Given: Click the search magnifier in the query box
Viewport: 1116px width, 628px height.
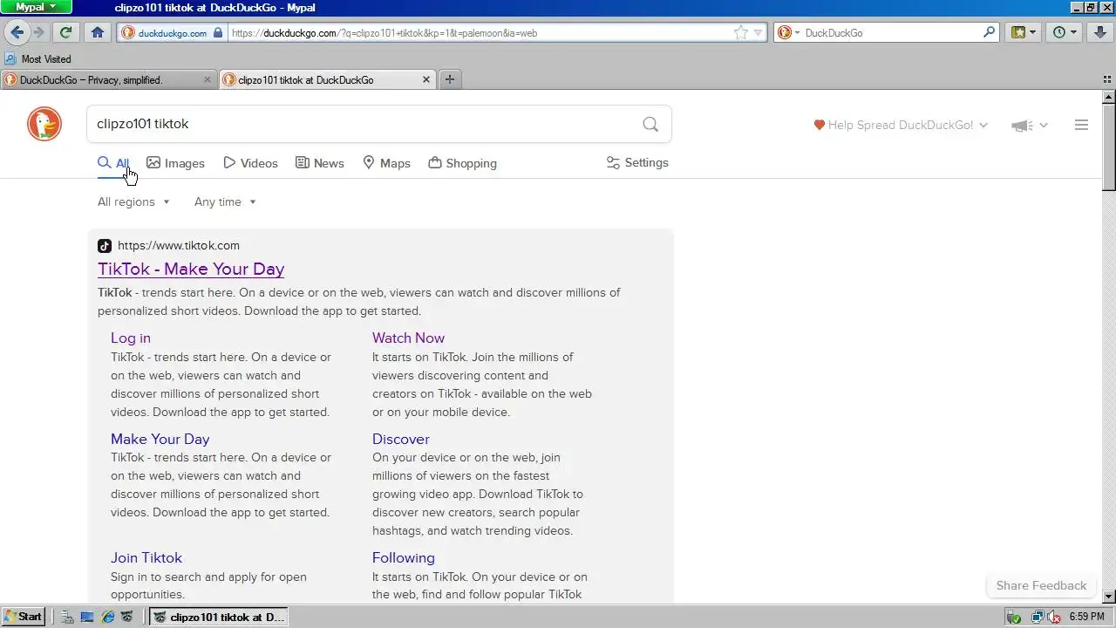Looking at the screenshot, I should 650,124.
